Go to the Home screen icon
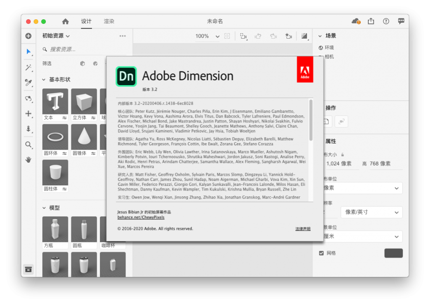This screenshot has width=430, height=305. (x=65, y=21)
